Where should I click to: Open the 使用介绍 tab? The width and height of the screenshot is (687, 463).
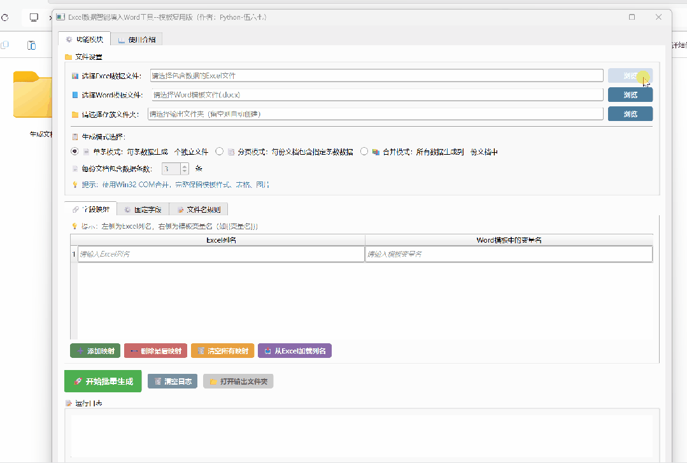[x=137, y=39]
